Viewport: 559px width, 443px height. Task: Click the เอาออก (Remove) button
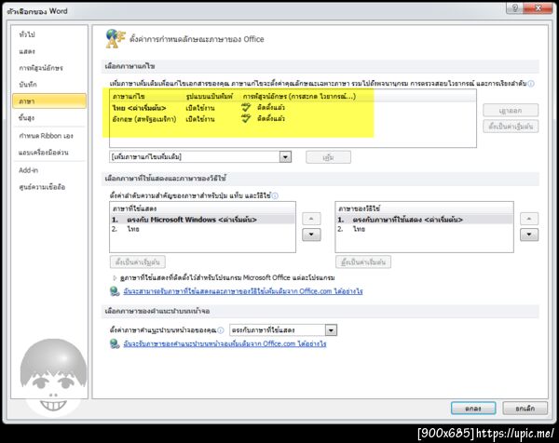511,111
